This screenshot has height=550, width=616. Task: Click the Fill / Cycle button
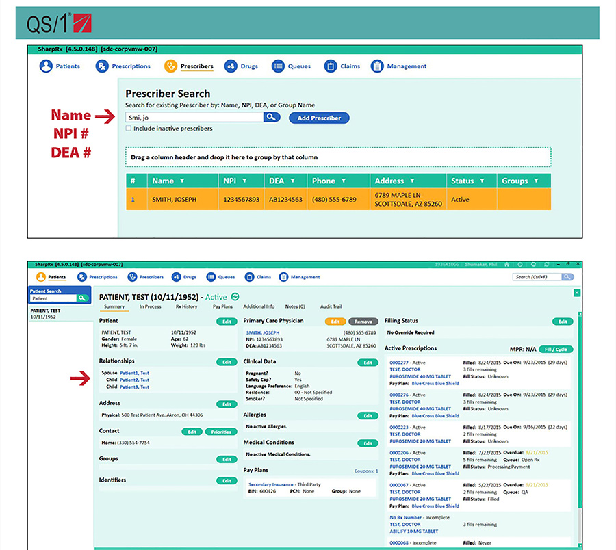pyautogui.click(x=556, y=349)
